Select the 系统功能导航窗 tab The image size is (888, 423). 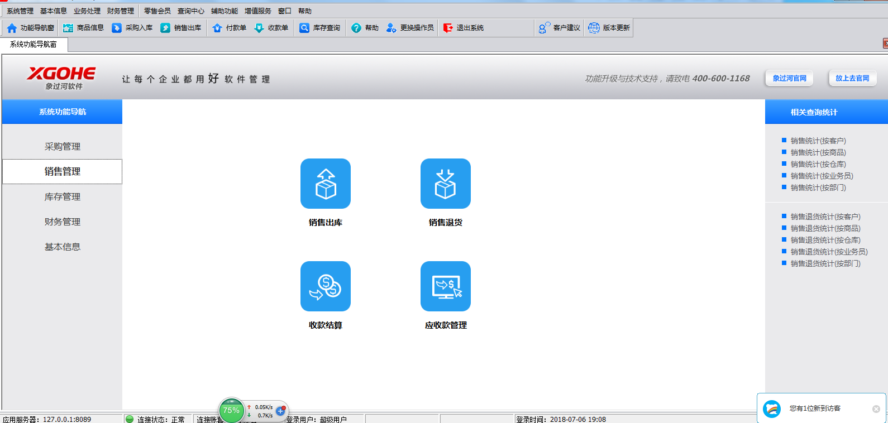34,45
